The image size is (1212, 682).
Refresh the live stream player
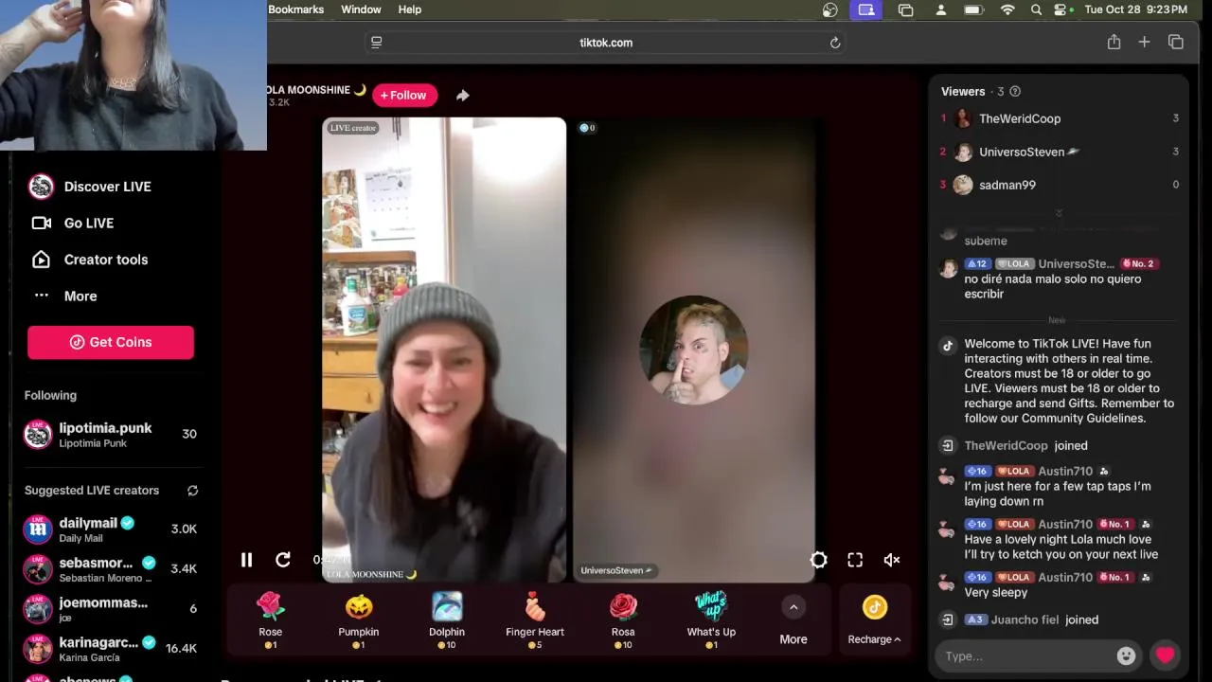[283, 560]
